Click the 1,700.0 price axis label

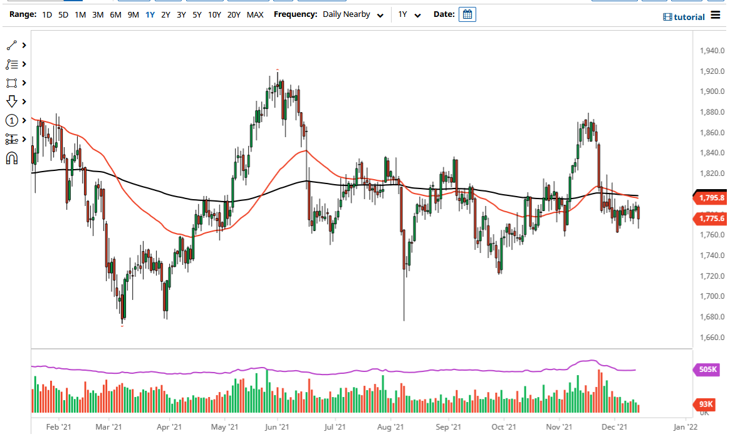[712, 296]
